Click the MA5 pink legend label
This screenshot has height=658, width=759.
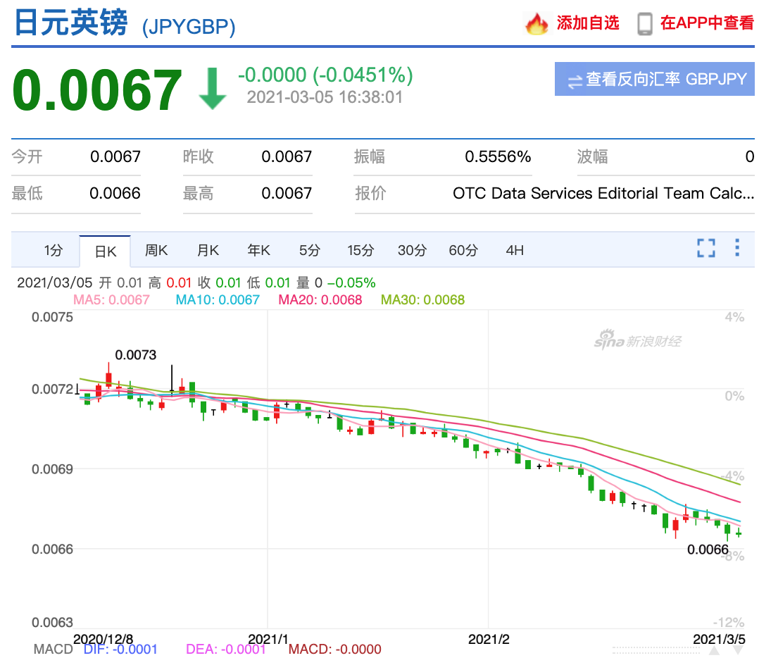[x=111, y=300]
